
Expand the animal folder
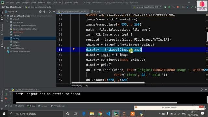7,19
